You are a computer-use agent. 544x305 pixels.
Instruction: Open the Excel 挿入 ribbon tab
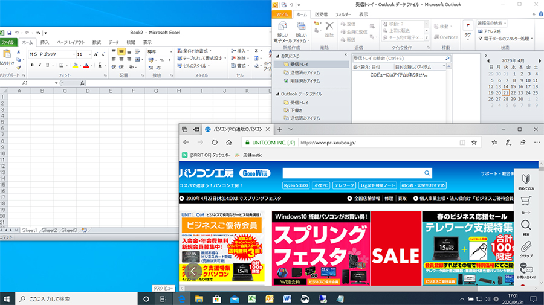[x=45, y=42]
